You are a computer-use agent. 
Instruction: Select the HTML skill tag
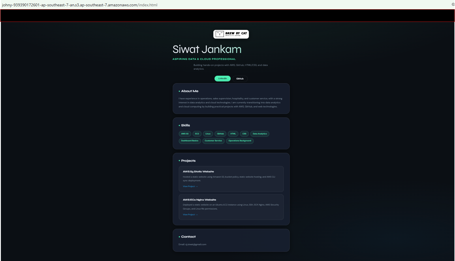click(x=233, y=134)
